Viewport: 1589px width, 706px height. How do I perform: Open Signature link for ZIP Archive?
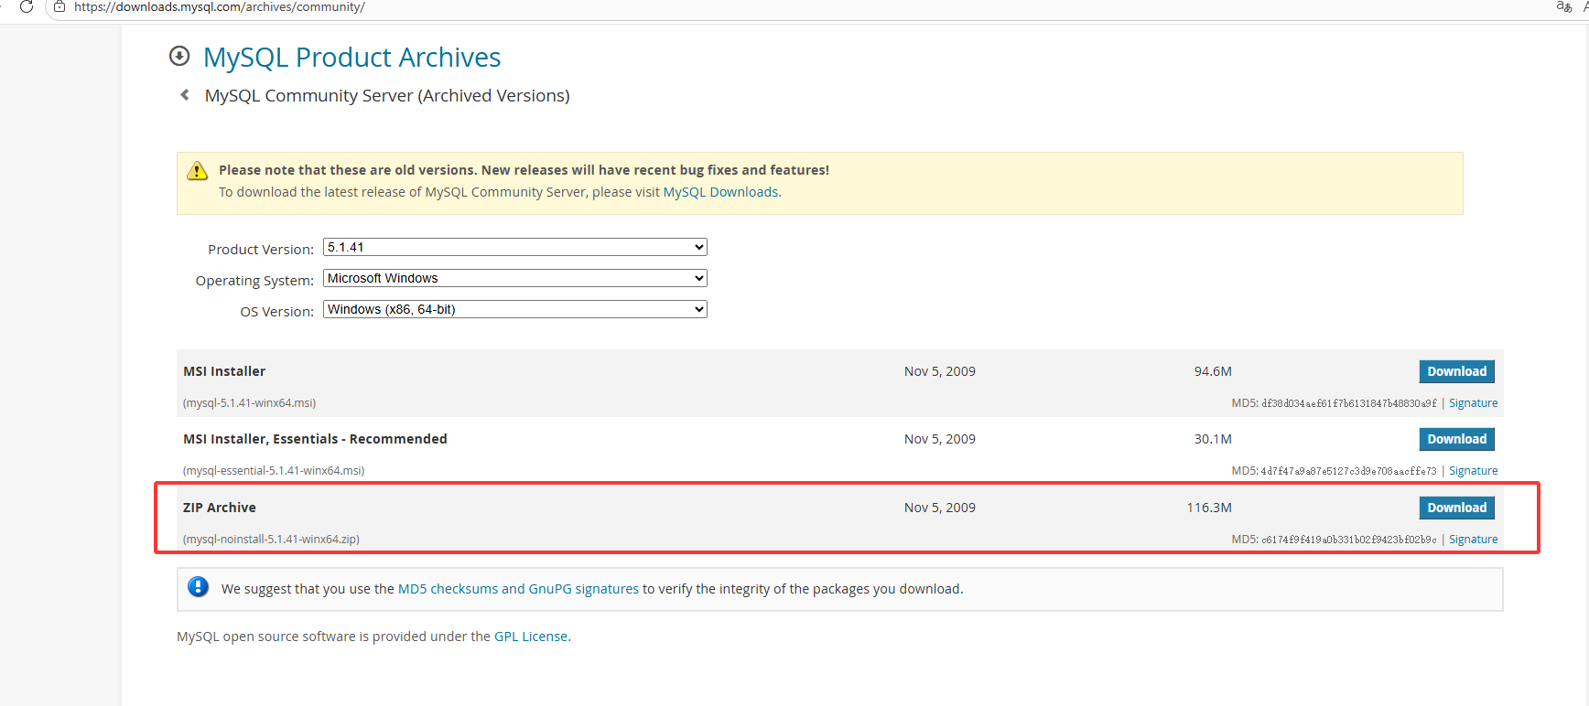click(x=1473, y=540)
